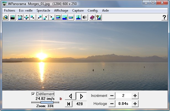Open the Fichiers menu
This screenshot has height=111, width=170.
10,11
